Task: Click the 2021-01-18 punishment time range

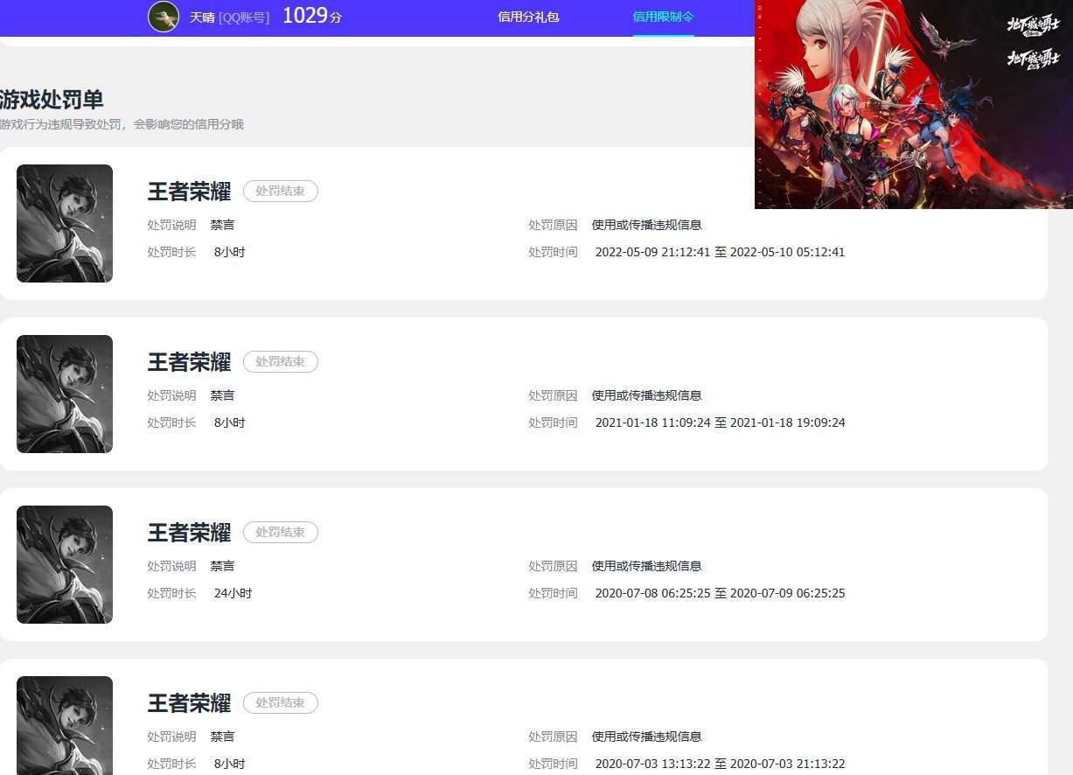Action: point(720,422)
